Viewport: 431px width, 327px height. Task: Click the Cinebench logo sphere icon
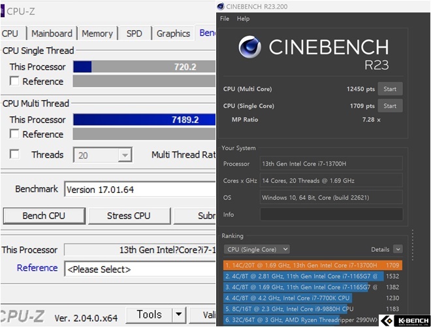pos(249,47)
